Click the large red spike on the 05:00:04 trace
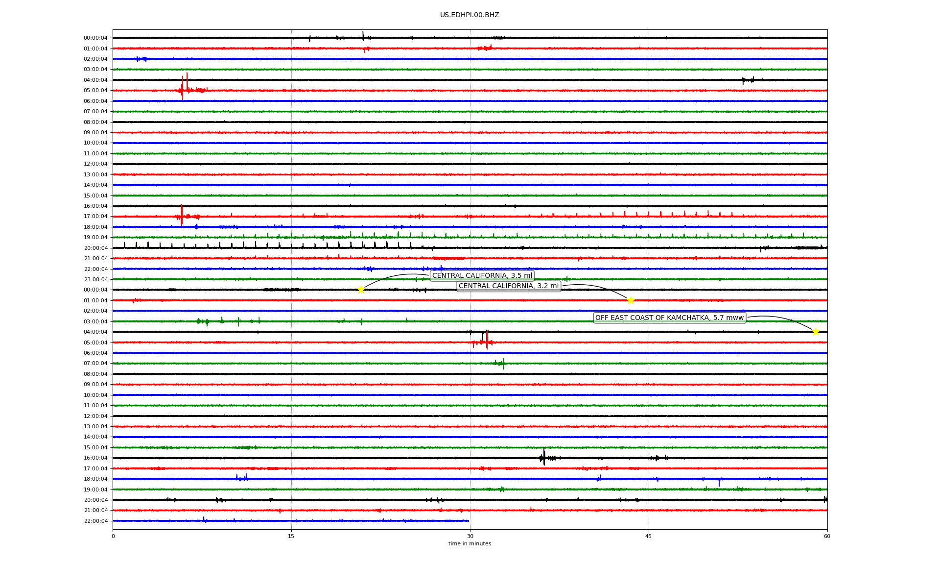 (183, 87)
